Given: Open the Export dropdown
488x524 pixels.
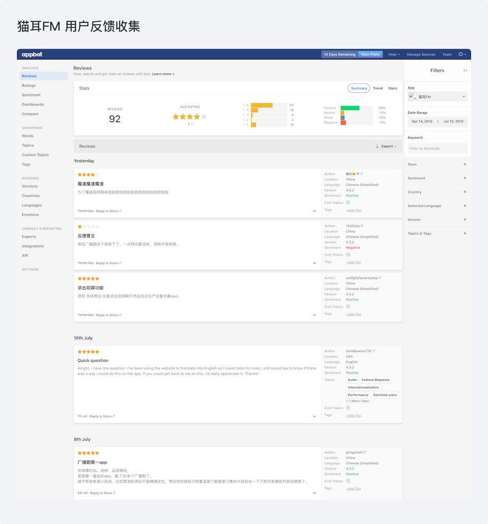Looking at the screenshot, I should (386, 147).
